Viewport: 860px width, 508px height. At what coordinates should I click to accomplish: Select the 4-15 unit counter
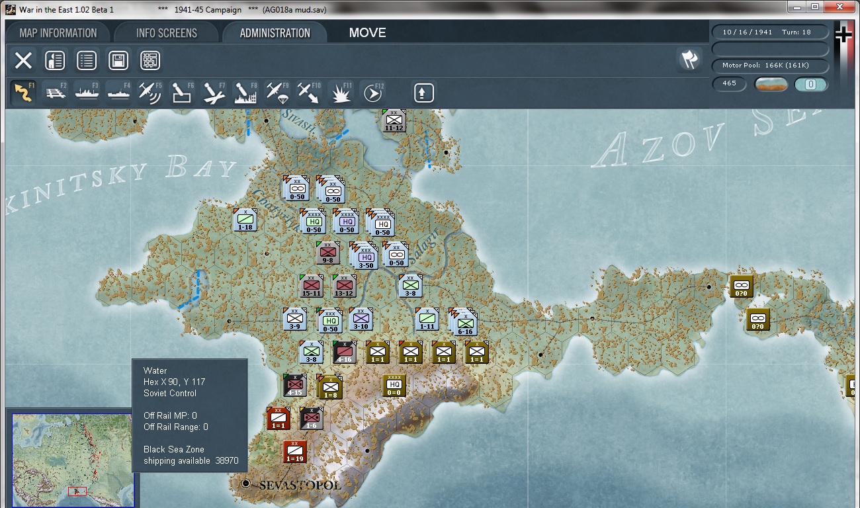coord(295,385)
